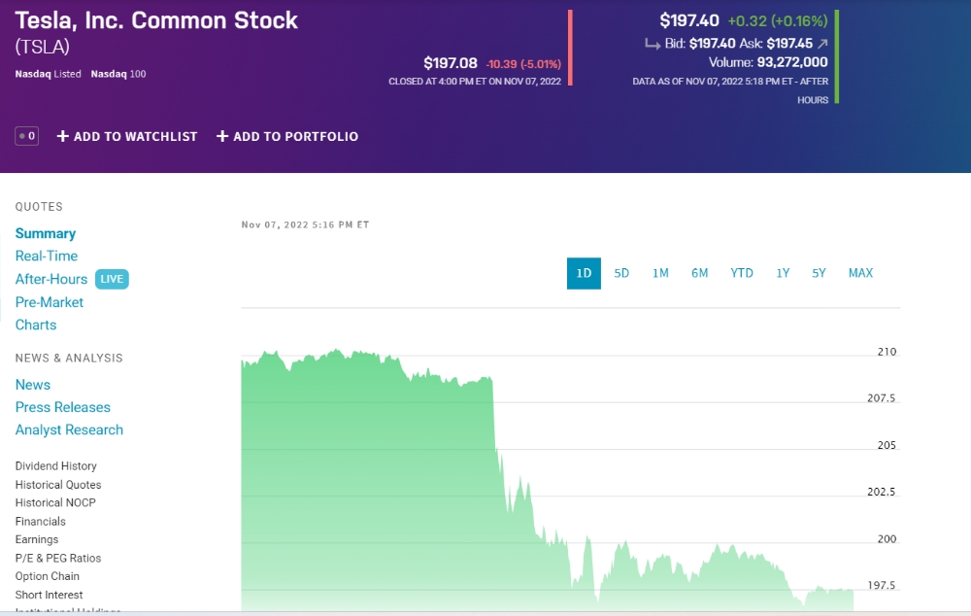Display the MAX chart range
The height and width of the screenshot is (616, 971).
(860, 273)
